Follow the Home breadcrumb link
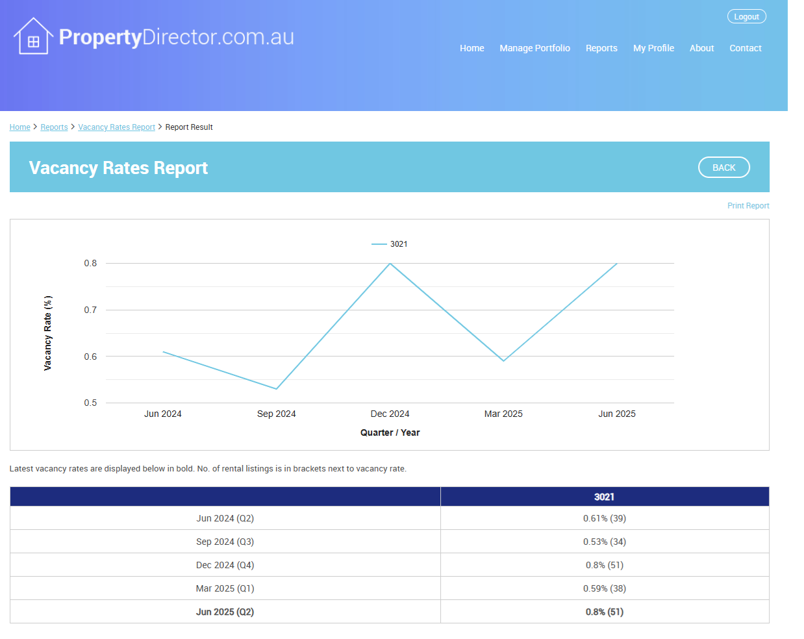The width and height of the screenshot is (804, 639). pos(19,127)
